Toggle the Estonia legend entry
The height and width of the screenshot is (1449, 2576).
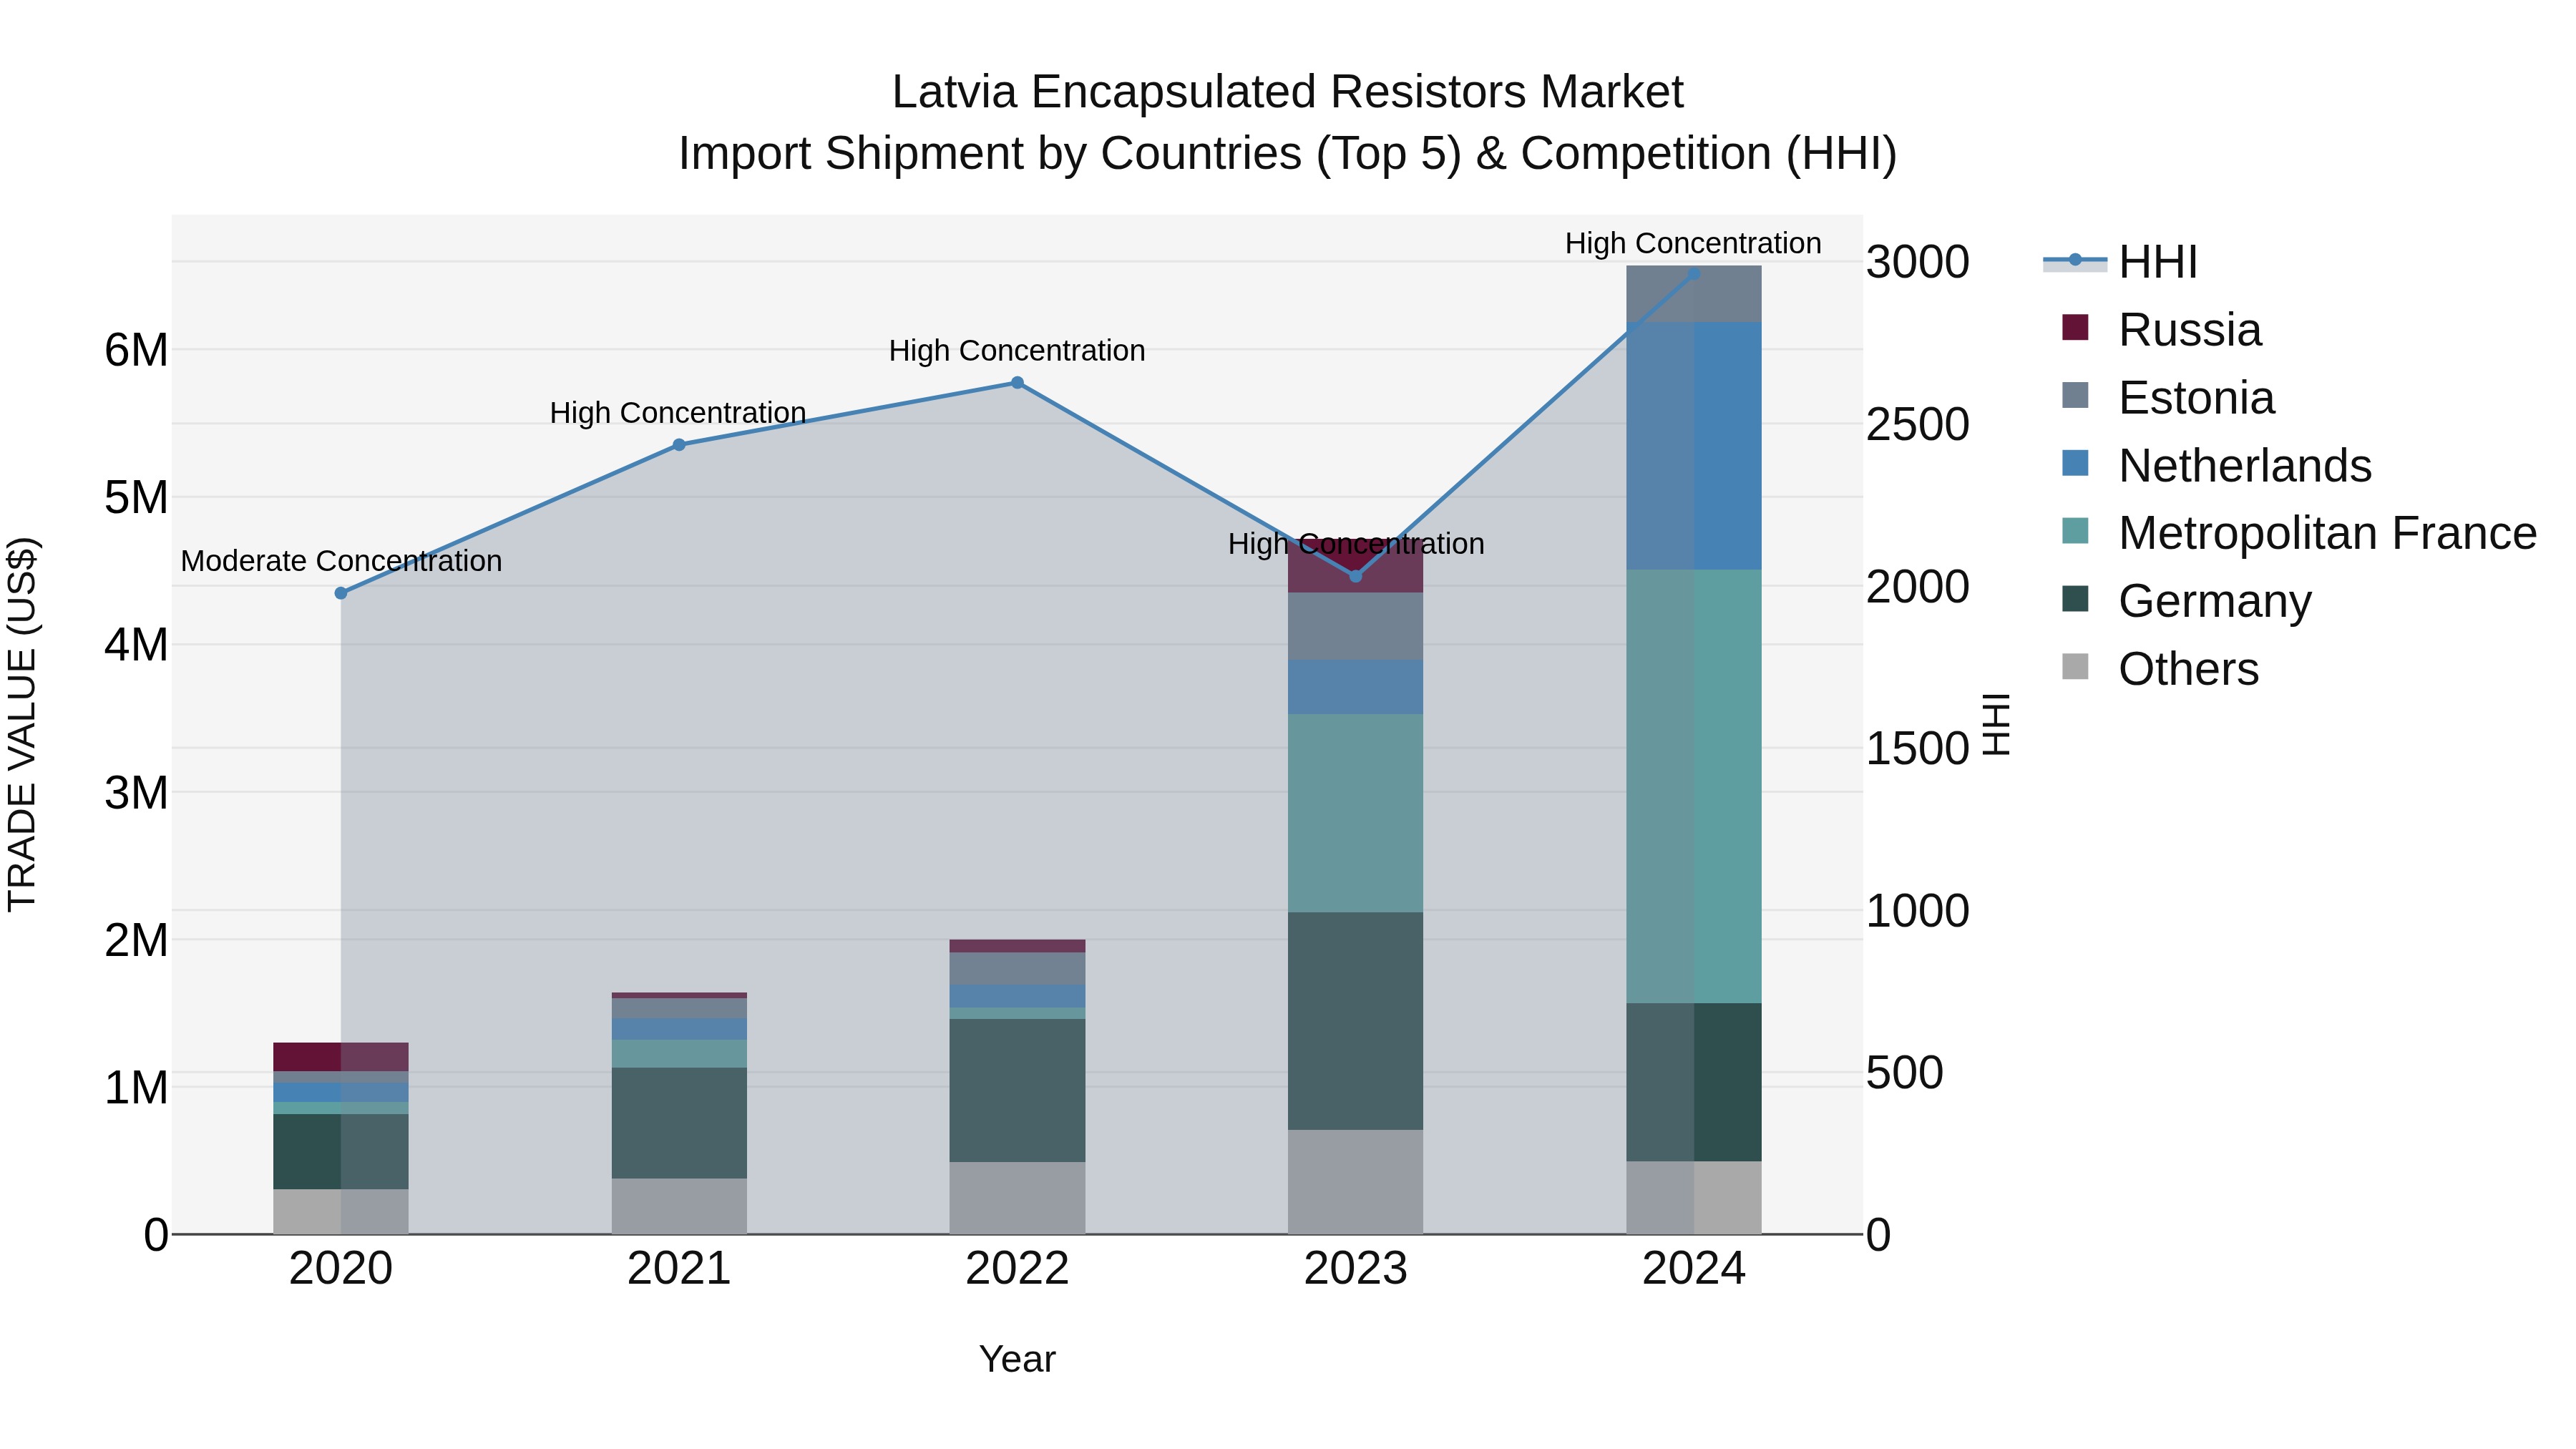(2168, 398)
